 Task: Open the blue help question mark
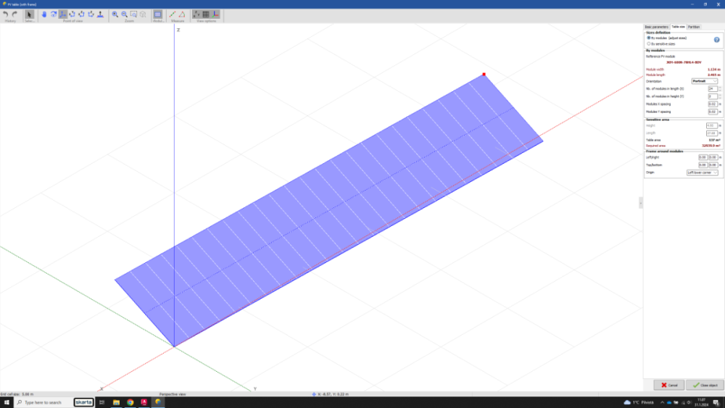pyautogui.click(x=716, y=40)
